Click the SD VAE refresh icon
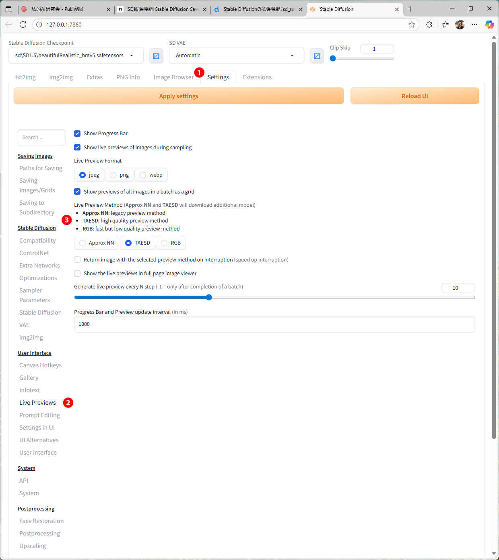 pos(317,56)
